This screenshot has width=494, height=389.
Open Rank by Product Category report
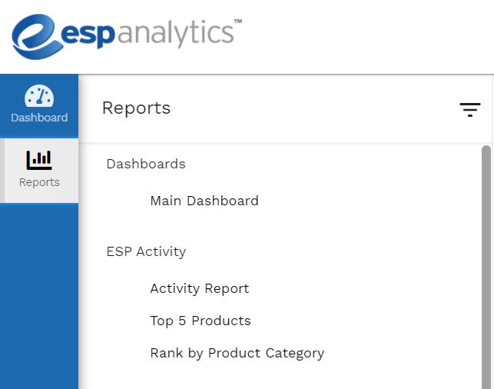tap(237, 353)
